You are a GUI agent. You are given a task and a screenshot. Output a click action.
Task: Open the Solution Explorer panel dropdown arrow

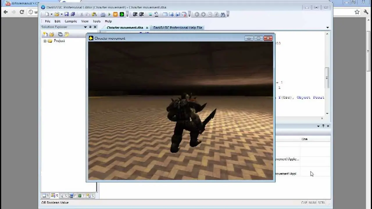click(85, 27)
